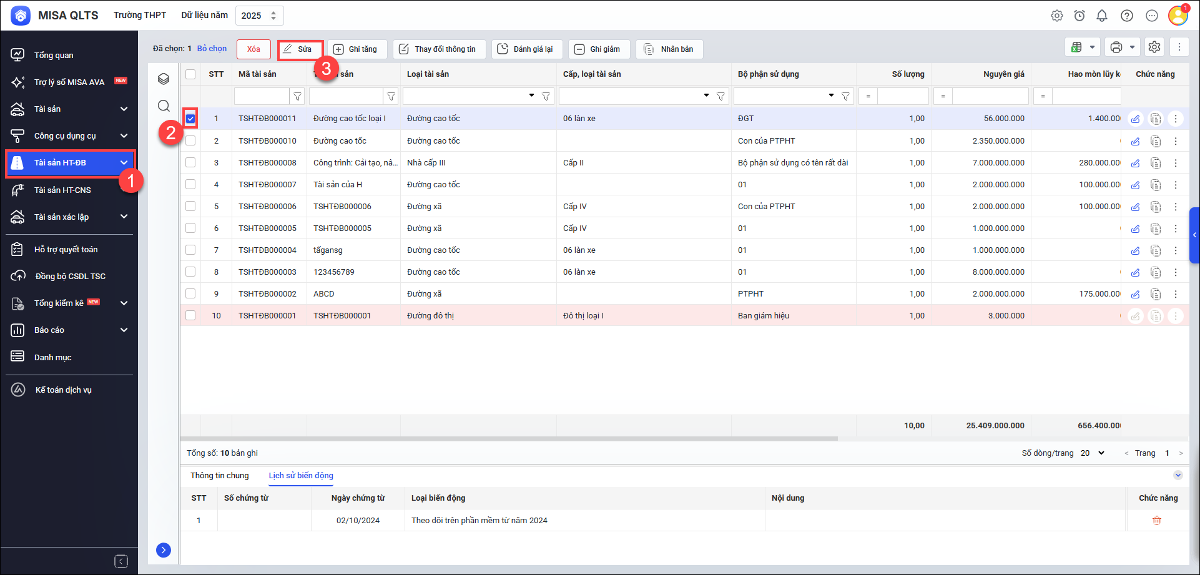
Task: Click the Xóa button
Action: pyautogui.click(x=253, y=49)
